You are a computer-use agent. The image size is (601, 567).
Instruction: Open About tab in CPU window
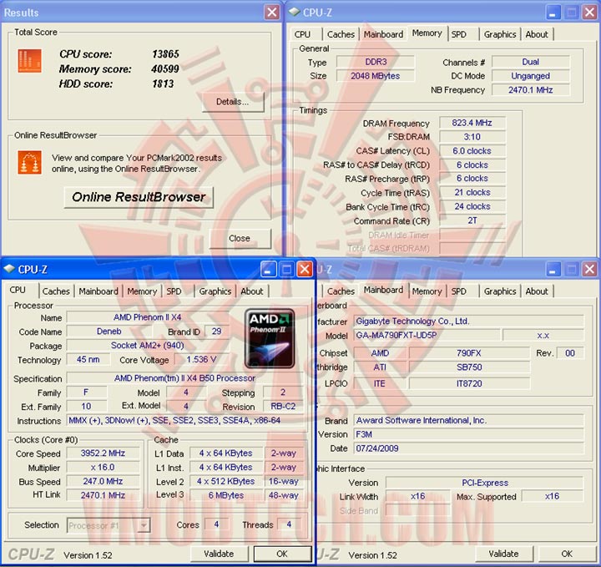[x=252, y=291]
